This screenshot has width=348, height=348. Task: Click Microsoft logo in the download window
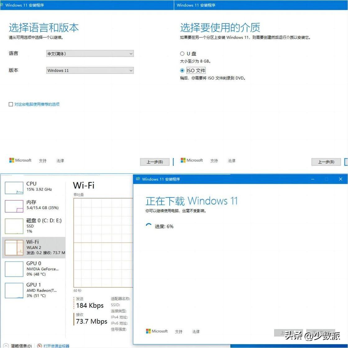[149, 331]
